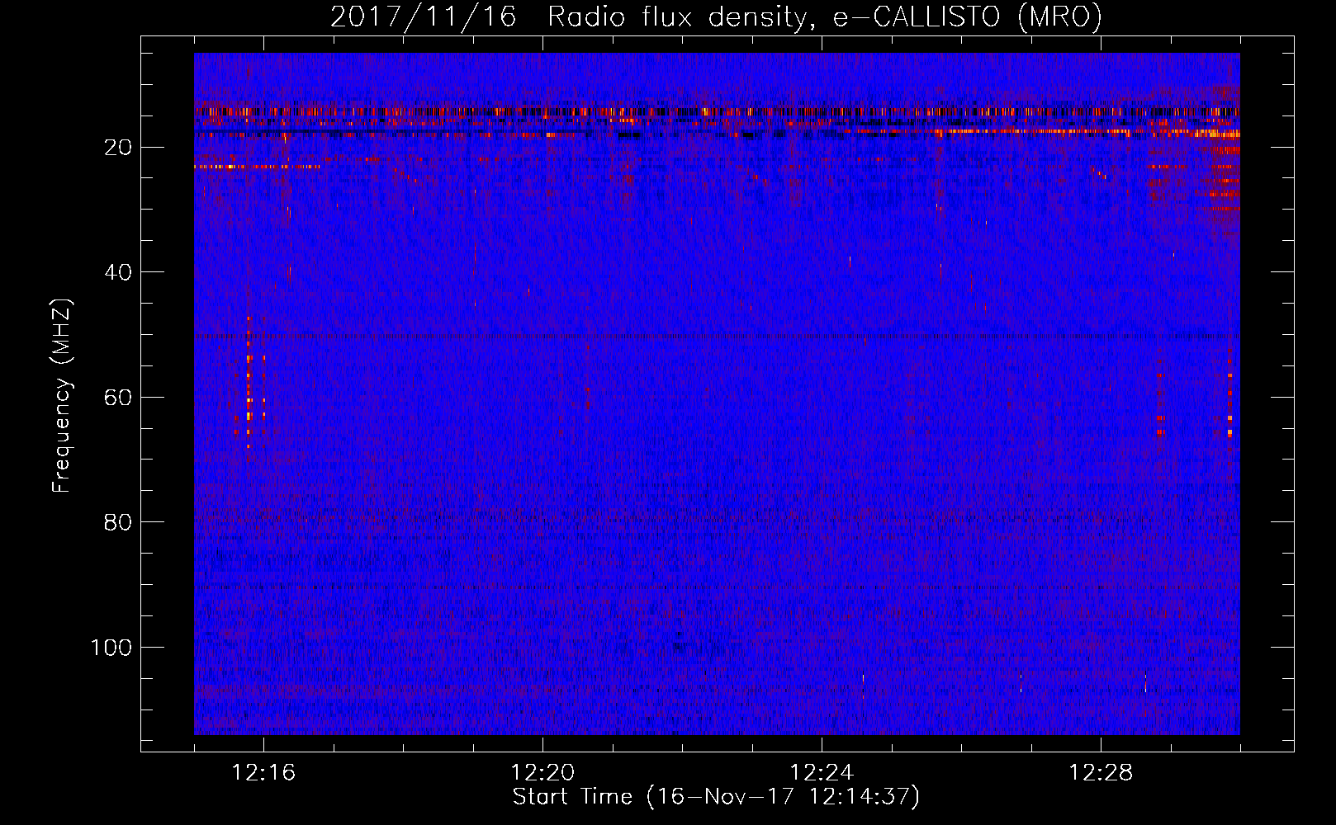Click the time tick label '12:16'

click(263, 773)
